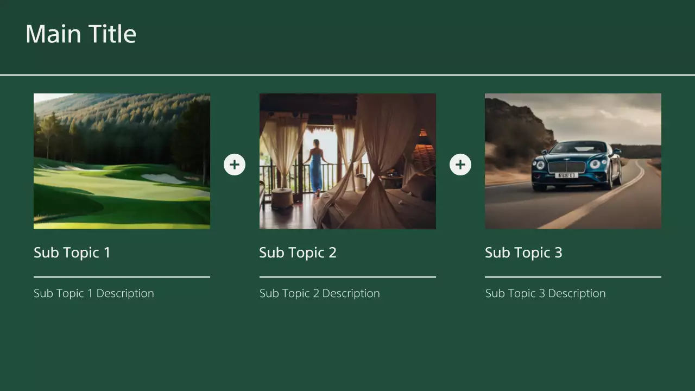This screenshot has width=695, height=391.
Task: Select the Sub Topic 3 heading
Action: coord(523,253)
